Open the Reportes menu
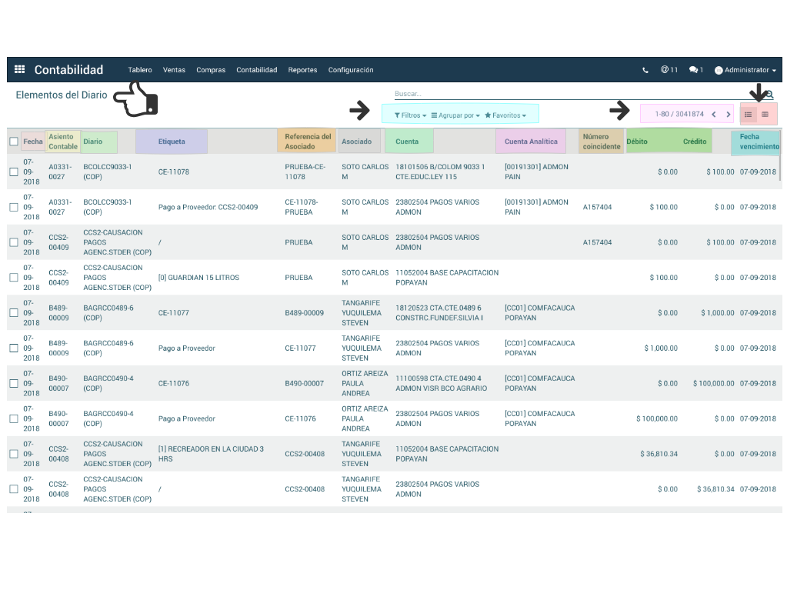 click(302, 70)
